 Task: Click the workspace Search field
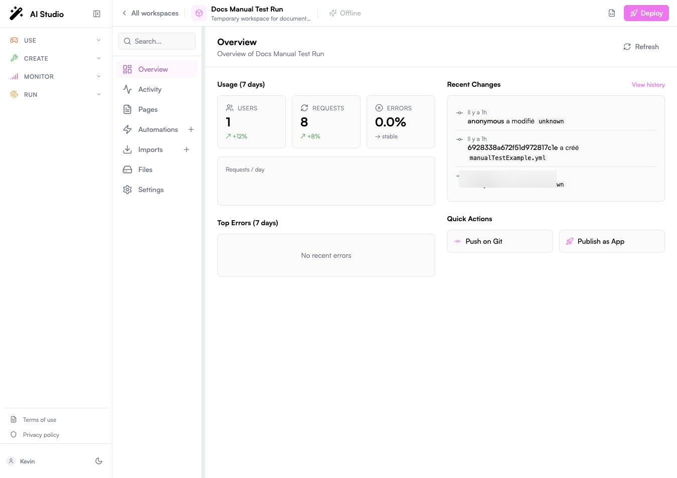157,41
